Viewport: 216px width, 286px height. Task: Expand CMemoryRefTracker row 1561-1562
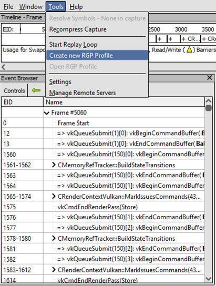coord(54,165)
